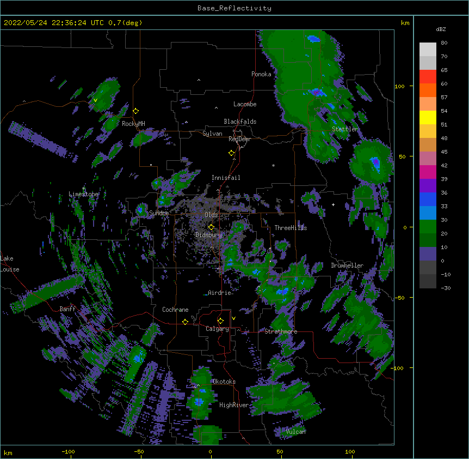Screen dimensions: 469x459
Task: Click the ThreeHills label
Action: tap(291, 228)
